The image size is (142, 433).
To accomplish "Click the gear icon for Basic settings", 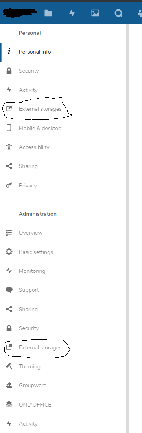I will (9, 252).
